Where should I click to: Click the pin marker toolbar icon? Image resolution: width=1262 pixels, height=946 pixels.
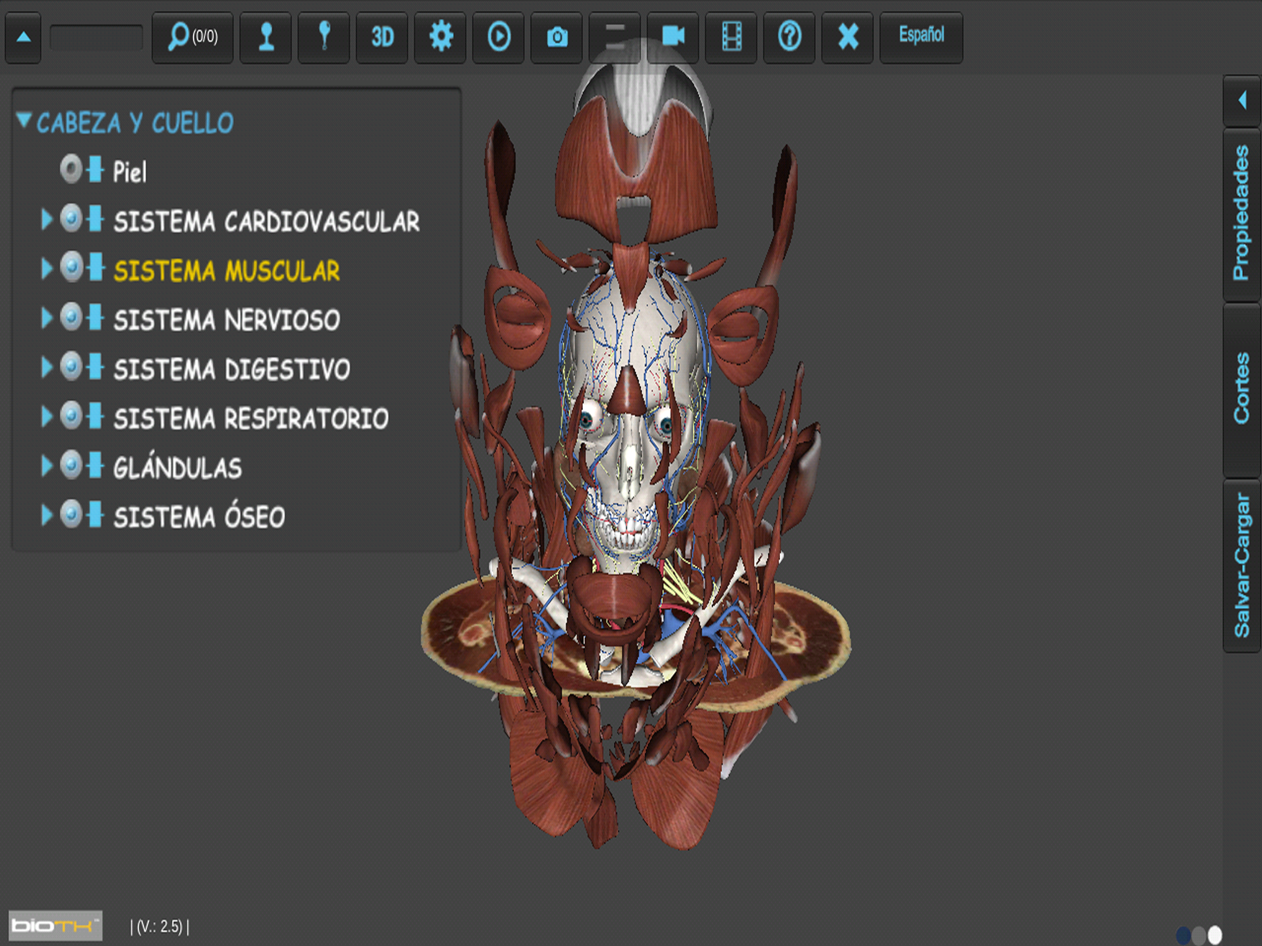(x=324, y=37)
